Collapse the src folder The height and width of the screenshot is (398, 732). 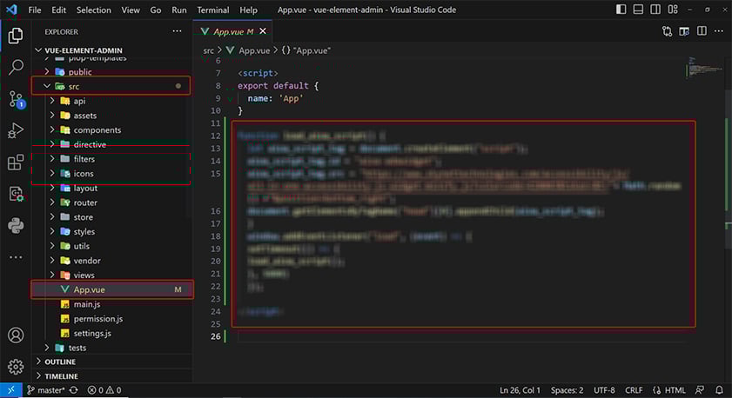click(47, 86)
